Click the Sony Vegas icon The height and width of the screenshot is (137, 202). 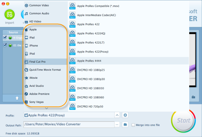(26, 102)
